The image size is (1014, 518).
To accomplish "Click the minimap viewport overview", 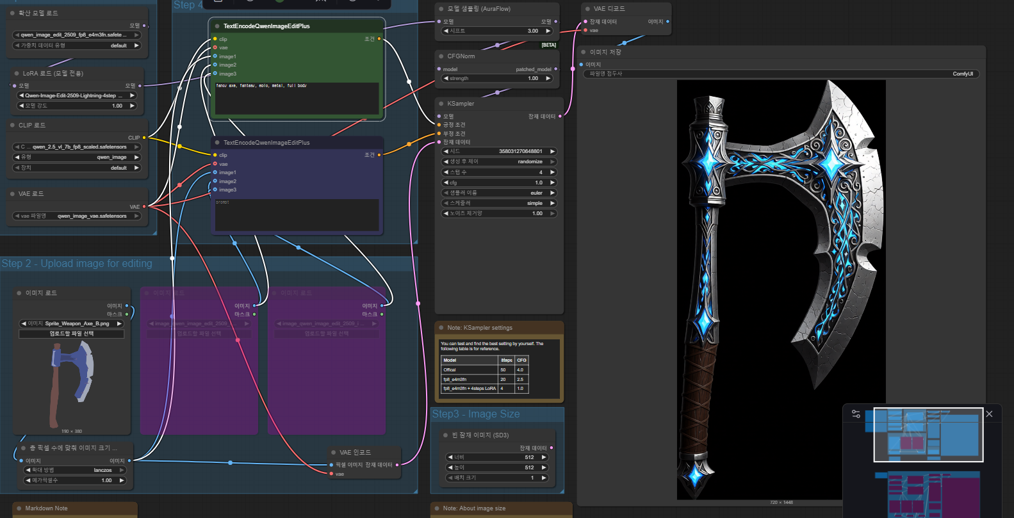I will click(x=928, y=435).
